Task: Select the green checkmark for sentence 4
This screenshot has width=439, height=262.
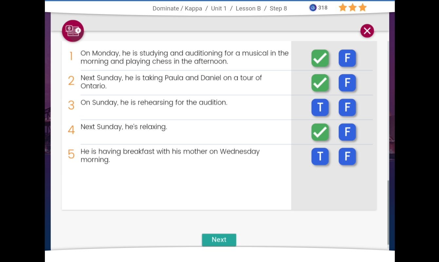Action: [x=320, y=132]
